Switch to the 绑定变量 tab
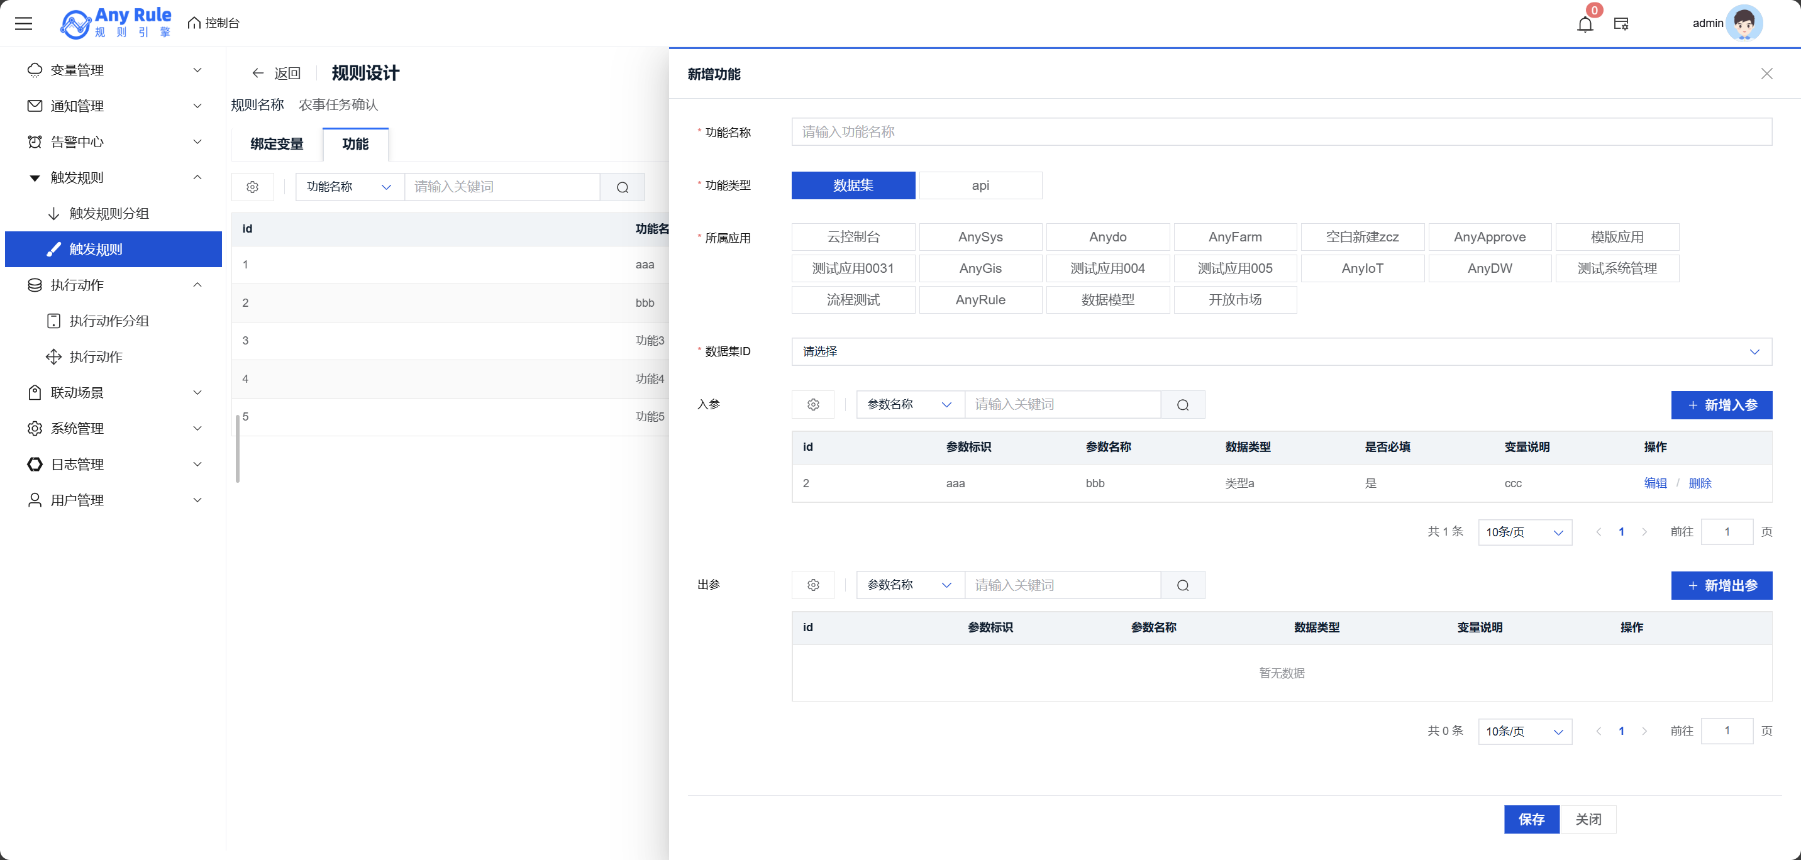 277,144
